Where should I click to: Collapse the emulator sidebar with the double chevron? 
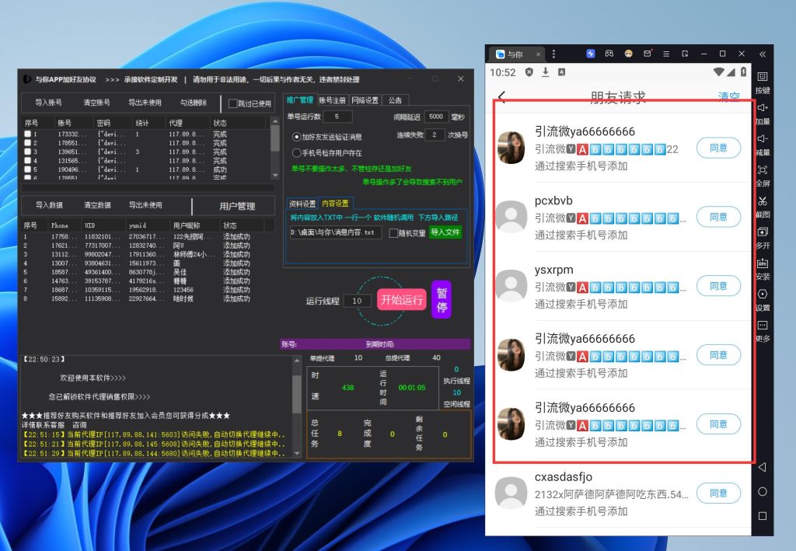tap(763, 54)
